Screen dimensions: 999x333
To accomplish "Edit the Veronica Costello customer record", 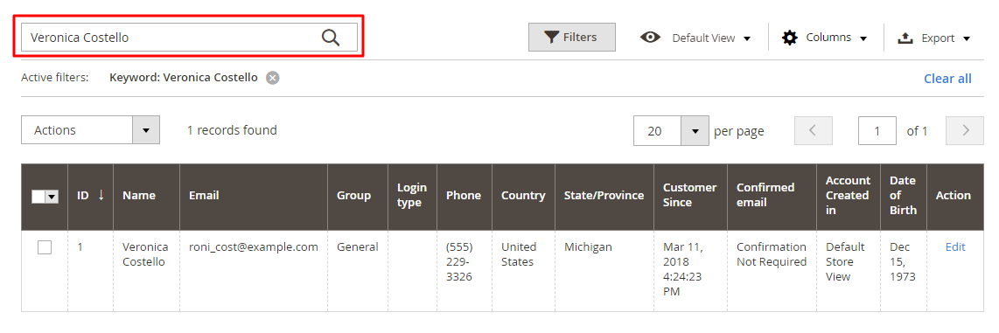I will pos(955,247).
